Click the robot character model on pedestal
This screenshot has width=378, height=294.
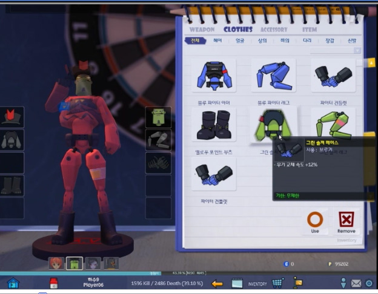coord(82,154)
